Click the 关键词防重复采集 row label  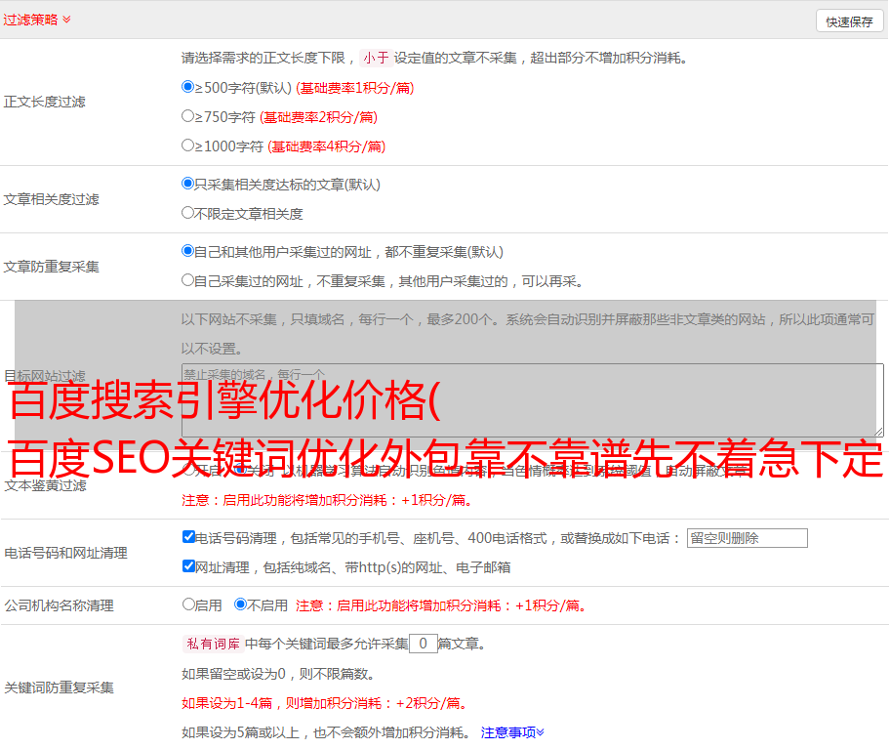59,687
